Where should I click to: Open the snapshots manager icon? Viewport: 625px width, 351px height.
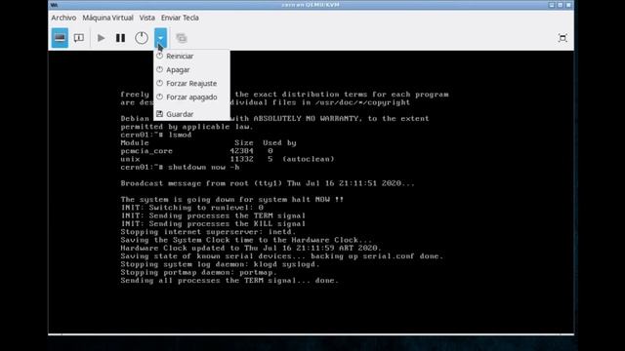[182, 38]
